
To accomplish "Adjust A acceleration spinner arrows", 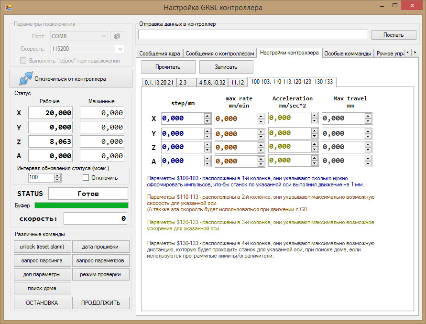I will tap(314, 161).
